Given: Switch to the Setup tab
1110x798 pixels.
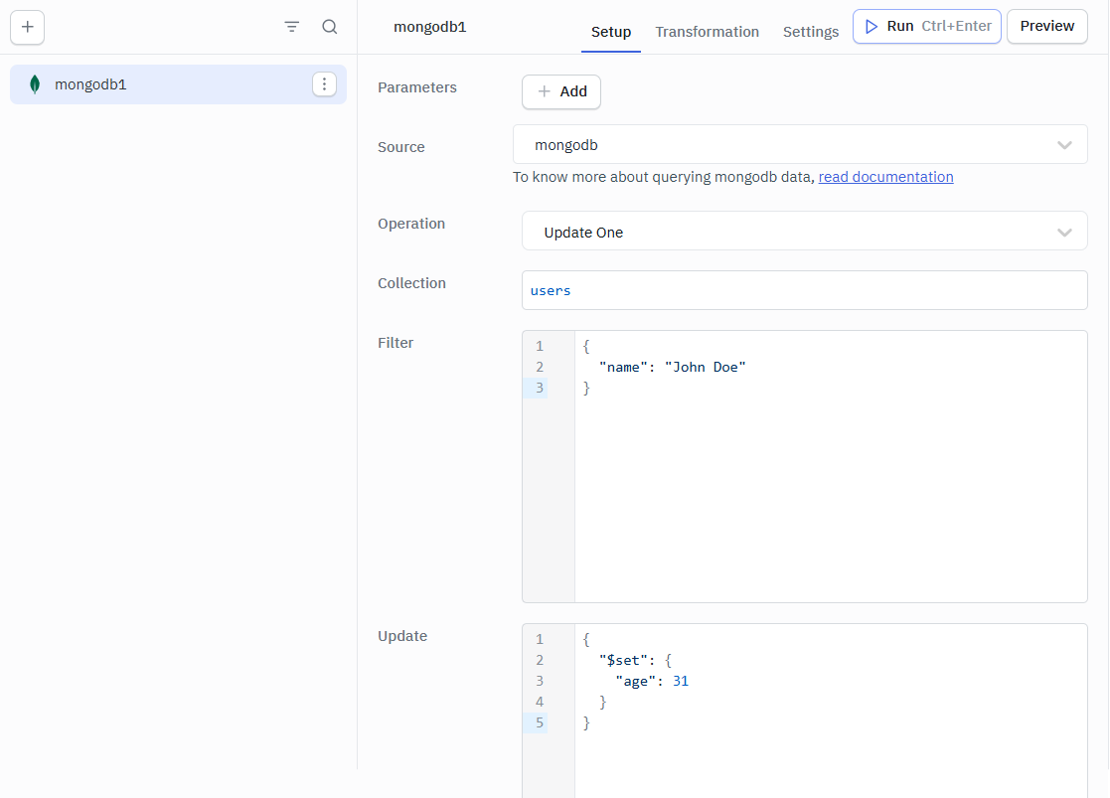Looking at the screenshot, I should [x=610, y=32].
